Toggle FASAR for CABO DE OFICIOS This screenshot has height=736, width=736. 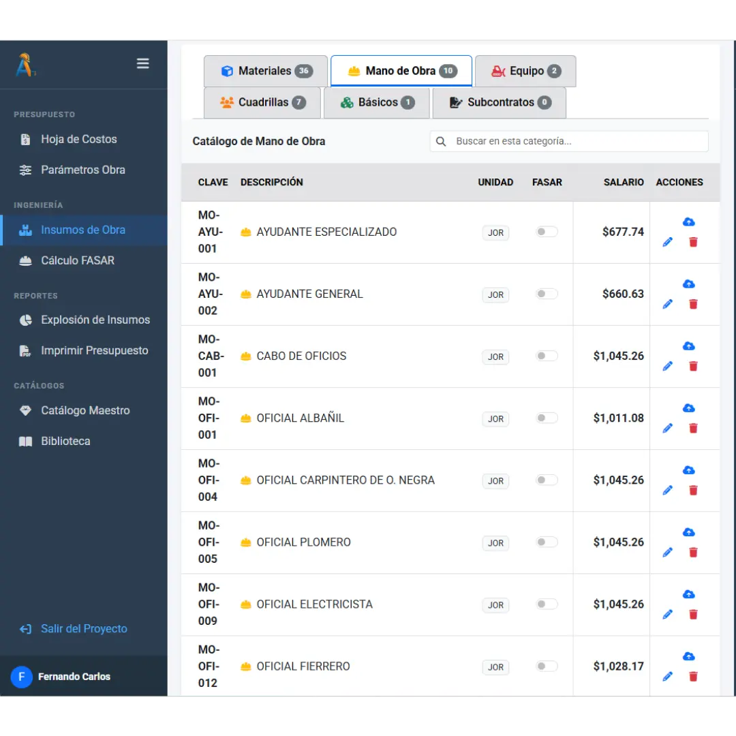click(x=547, y=356)
